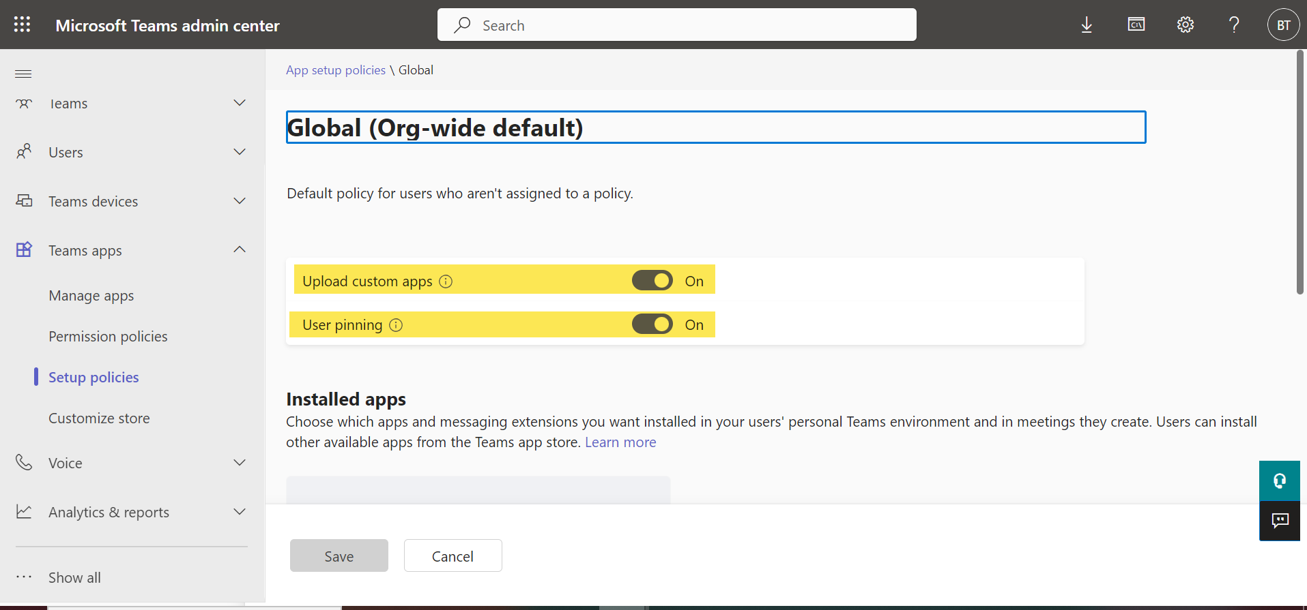Click Microsoft Teams admin center title
This screenshot has height=610, width=1307.
167,26
